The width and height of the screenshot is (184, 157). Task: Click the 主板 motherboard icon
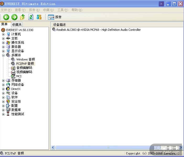tap(8, 38)
